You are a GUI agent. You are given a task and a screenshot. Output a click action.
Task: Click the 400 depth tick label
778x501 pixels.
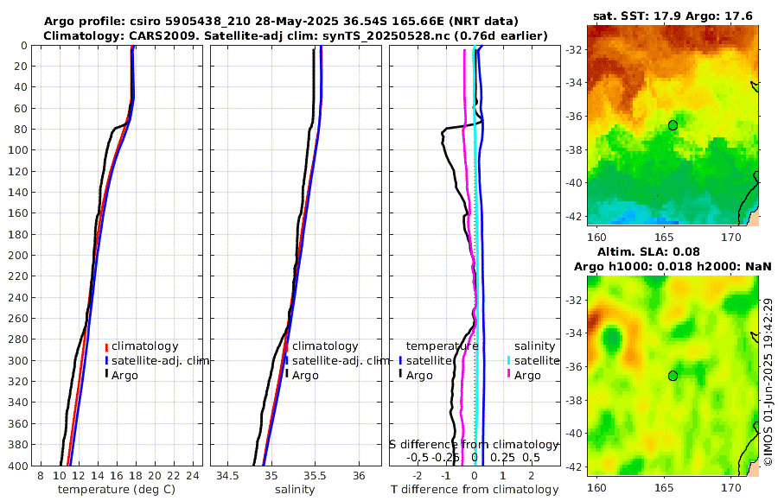tap(17, 466)
